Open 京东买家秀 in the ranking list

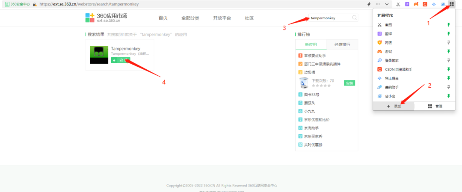313,136
